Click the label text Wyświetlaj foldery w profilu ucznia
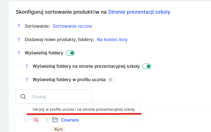The image size is (211, 132). point(69,80)
